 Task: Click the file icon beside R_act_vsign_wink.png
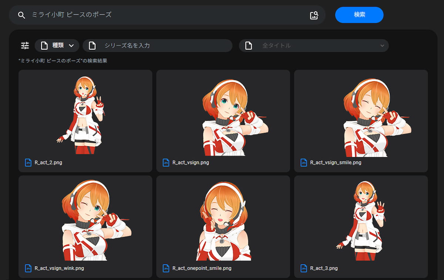(28, 268)
